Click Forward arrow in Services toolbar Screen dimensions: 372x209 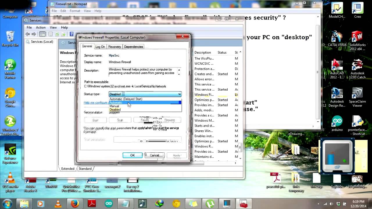pos(34,34)
